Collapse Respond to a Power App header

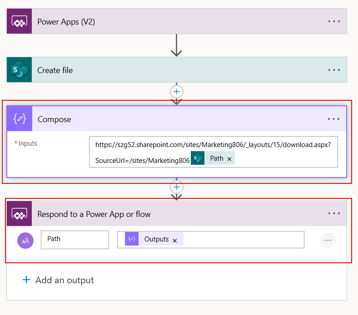(177, 213)
